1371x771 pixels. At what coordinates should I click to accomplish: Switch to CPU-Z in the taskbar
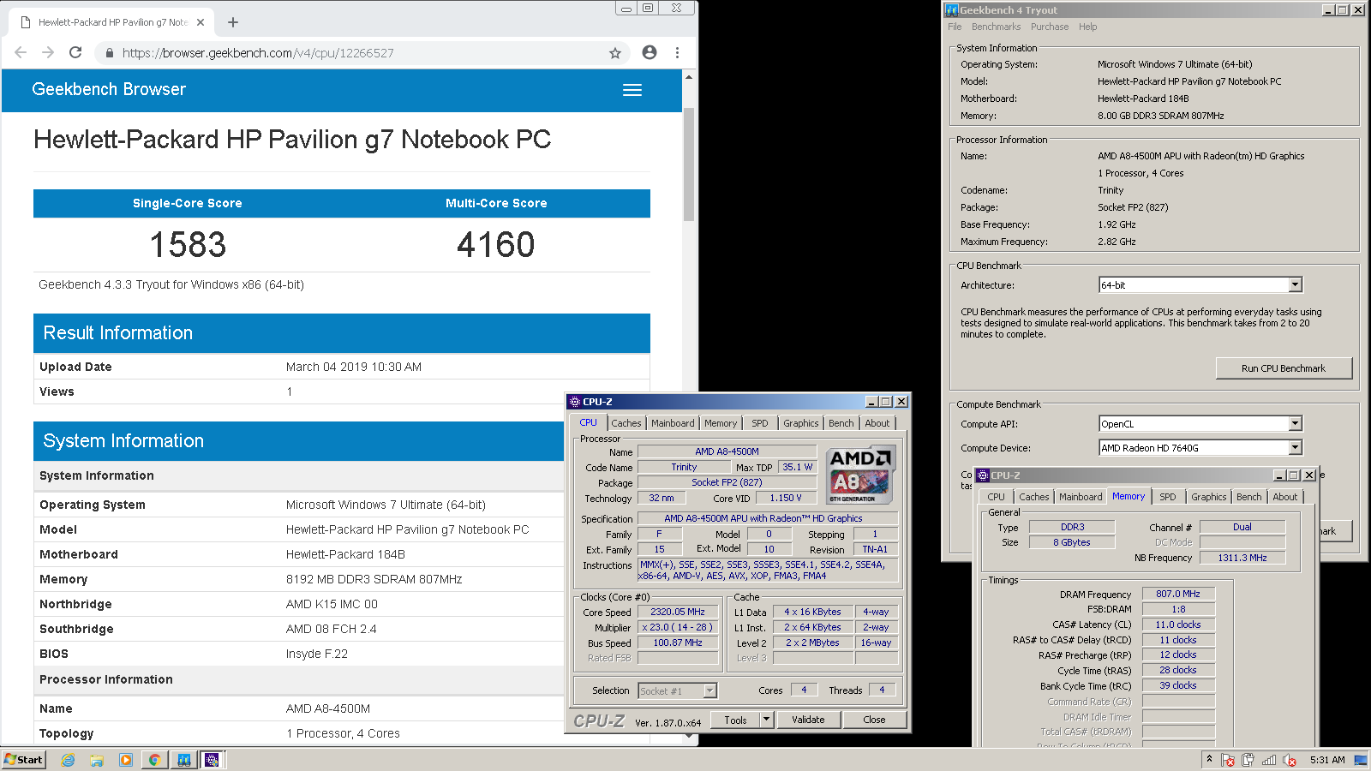[212, 760]
